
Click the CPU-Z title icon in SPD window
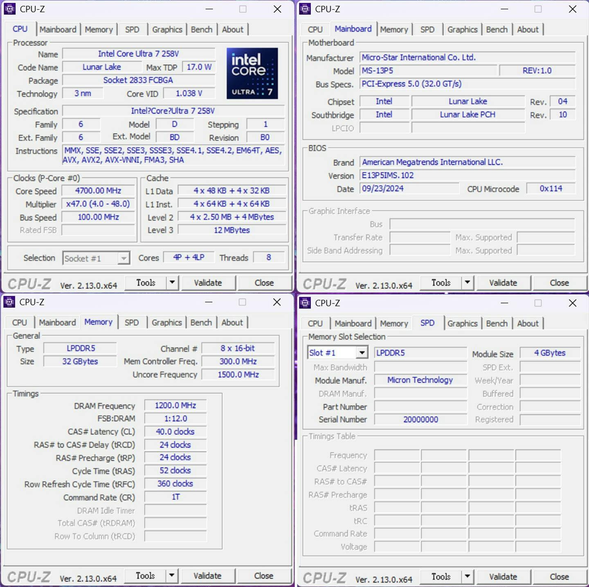click(x=305, y=303)
